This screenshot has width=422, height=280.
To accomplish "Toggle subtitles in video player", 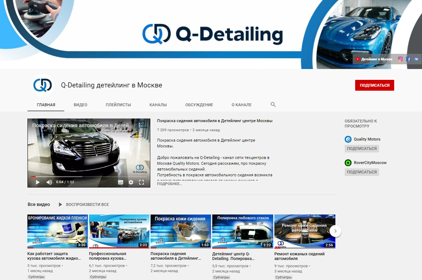I will click(121, 182).
